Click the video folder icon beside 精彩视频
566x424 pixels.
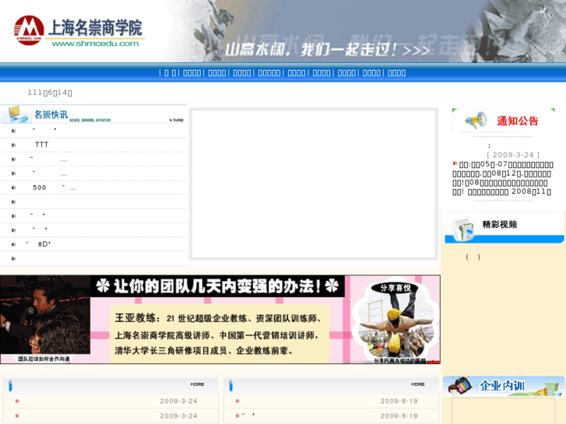[x=461, y=228]
